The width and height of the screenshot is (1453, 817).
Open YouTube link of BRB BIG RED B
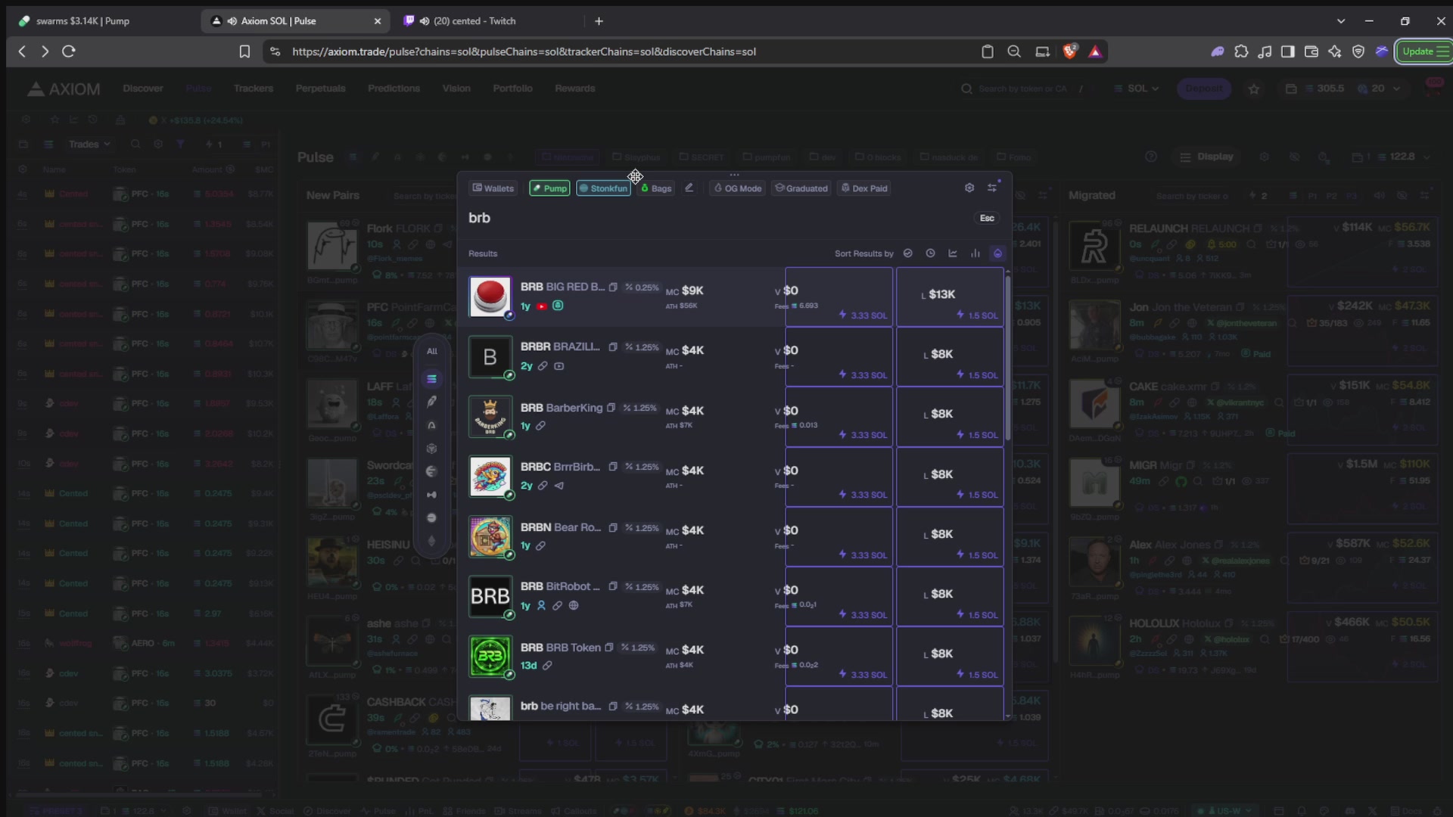(542, 306)
